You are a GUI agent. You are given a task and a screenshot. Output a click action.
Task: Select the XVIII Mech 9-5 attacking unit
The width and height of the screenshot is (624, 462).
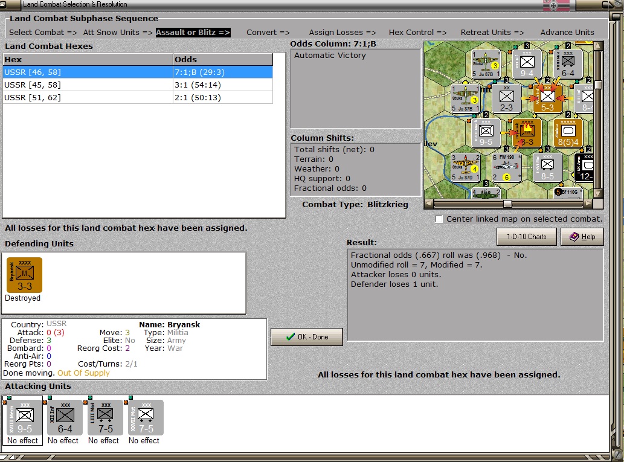(x=24, y=417)
